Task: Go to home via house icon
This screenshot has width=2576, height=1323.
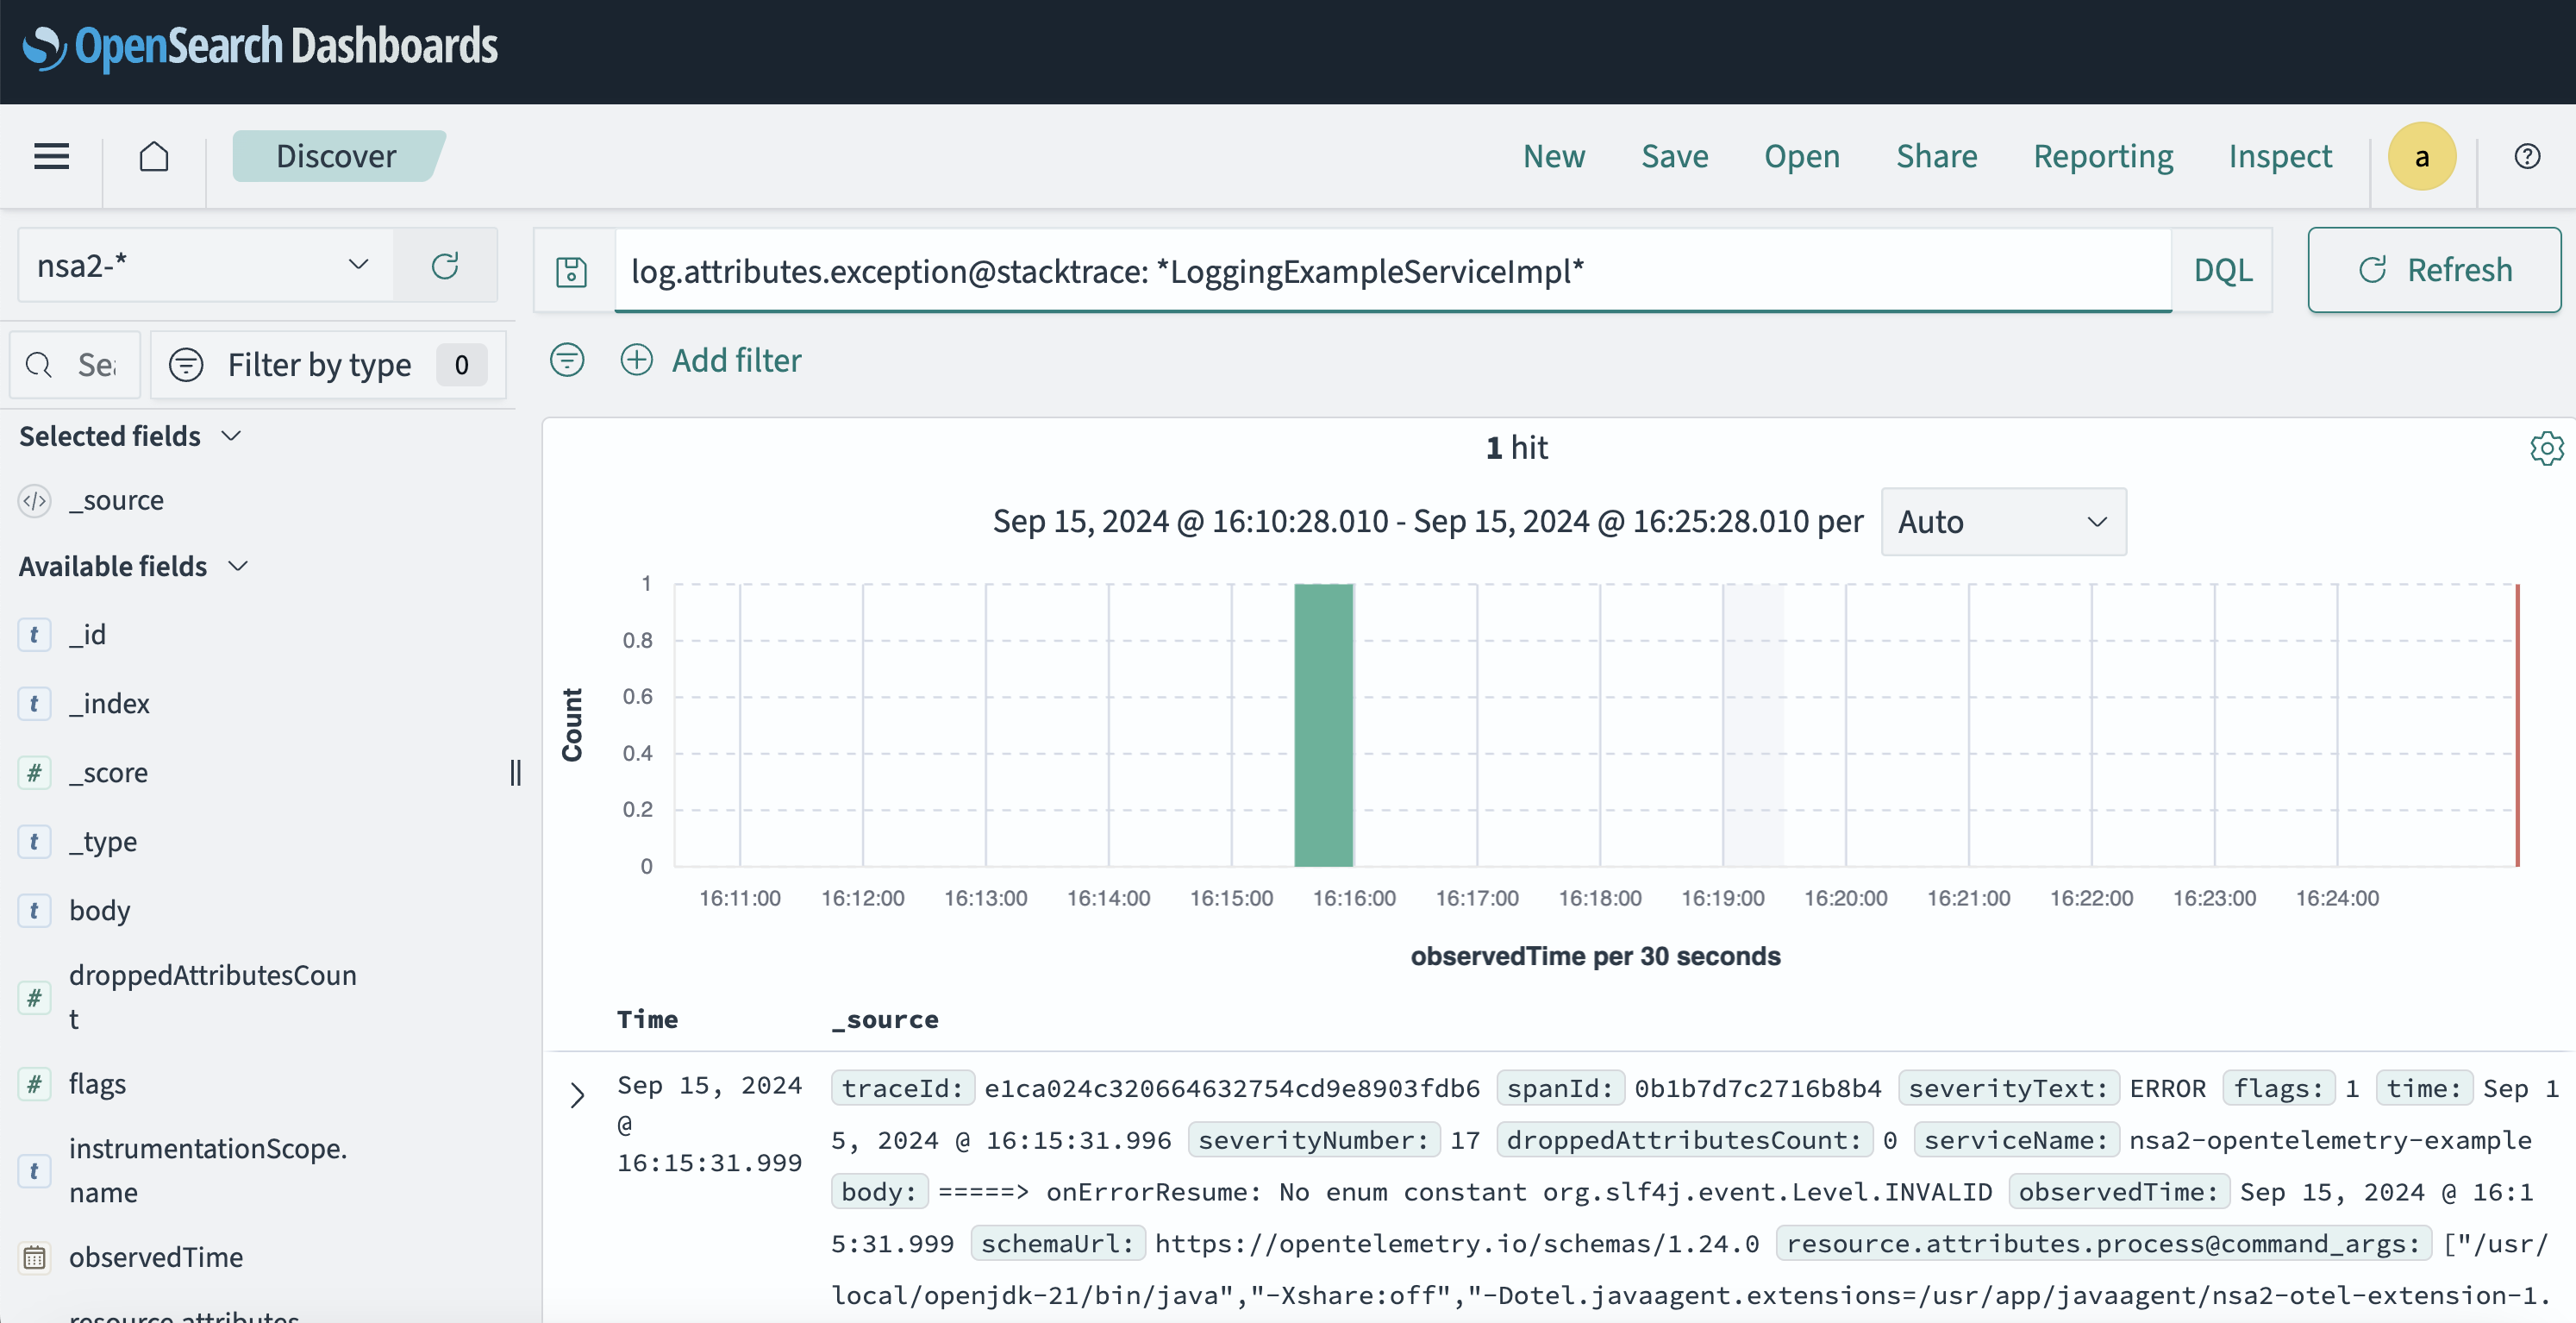Action: pyautogui.click(x=154, y=156)
